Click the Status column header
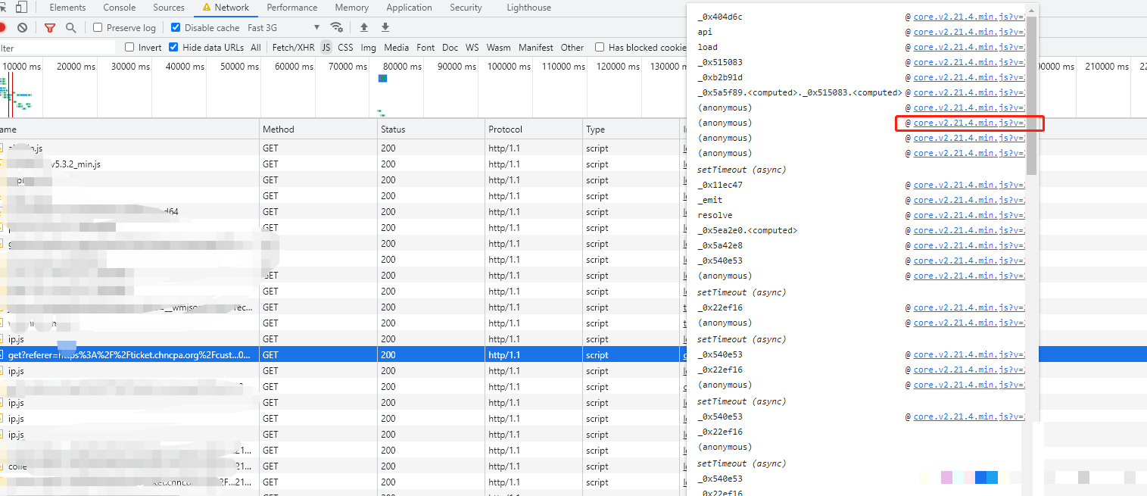 pyautogui.click(x=393, y=129)
